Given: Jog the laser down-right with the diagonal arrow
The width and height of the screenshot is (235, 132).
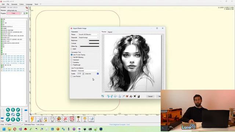Looking at the screenshot, I should click(18, 120).
